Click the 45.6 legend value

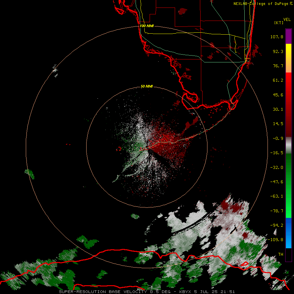pos(278,95)
